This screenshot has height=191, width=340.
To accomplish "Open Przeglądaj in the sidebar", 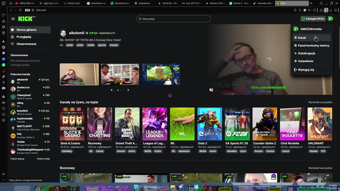I will [x=30, y=37].
